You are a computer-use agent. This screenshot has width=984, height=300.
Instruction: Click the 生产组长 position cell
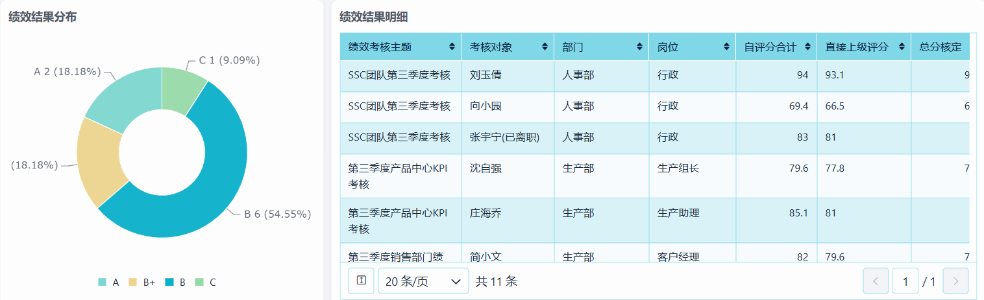coord(692,176)
